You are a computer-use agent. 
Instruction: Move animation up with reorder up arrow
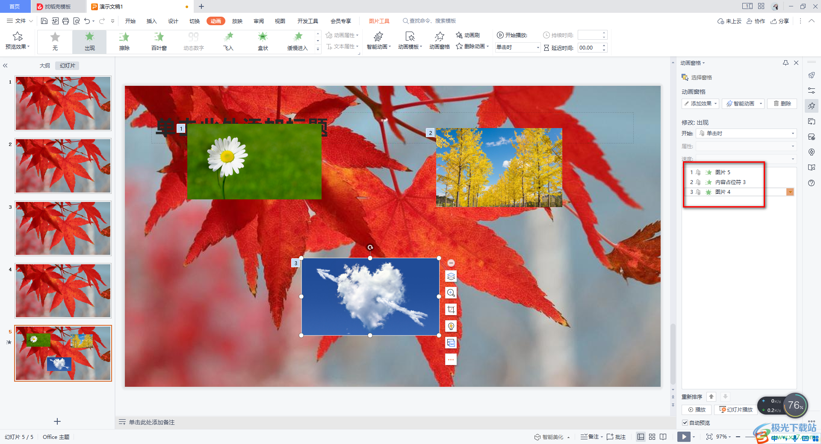coord(711,397)
